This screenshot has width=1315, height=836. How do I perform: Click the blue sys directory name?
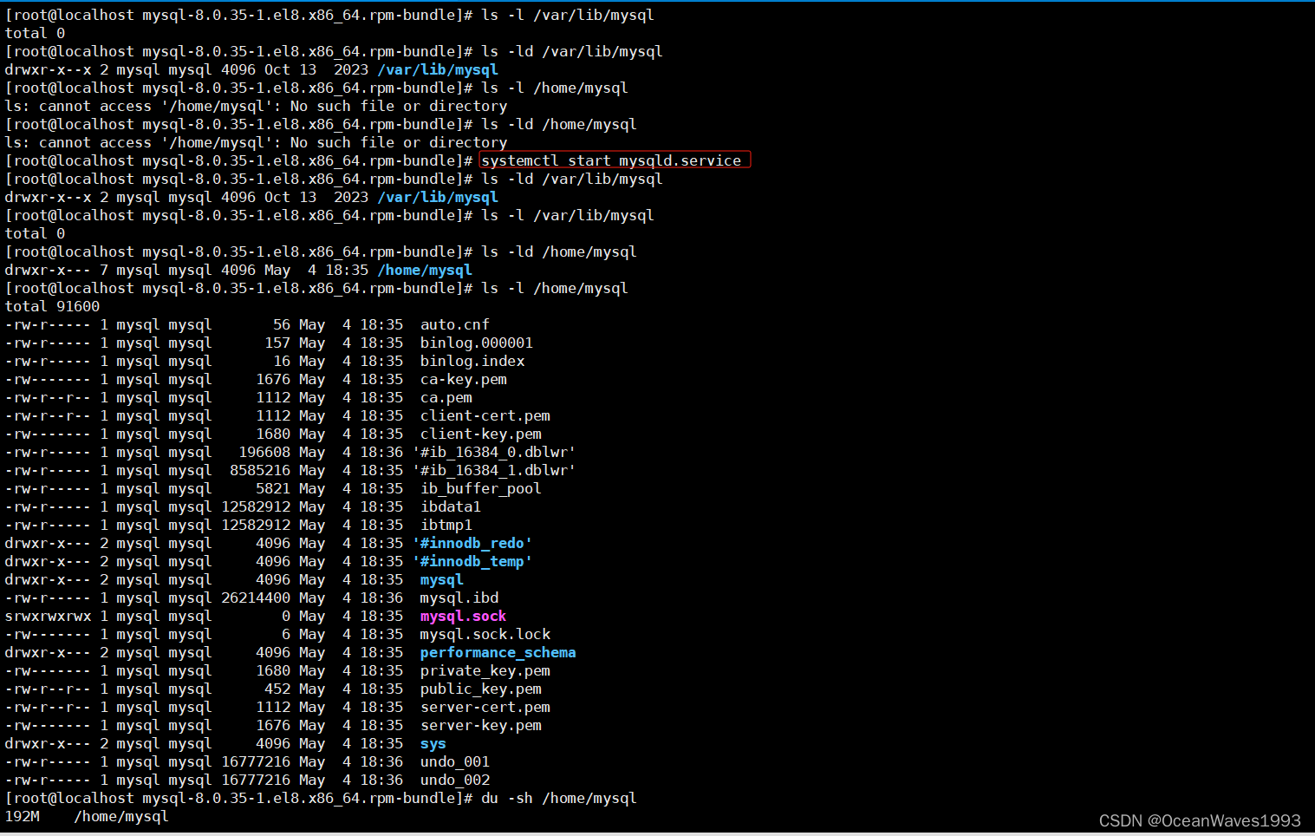click(433, 743)
